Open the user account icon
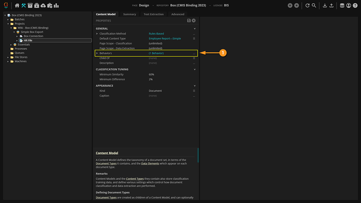Image resolution: width=361 pixels, height=203 pixels. click(348, 5)
